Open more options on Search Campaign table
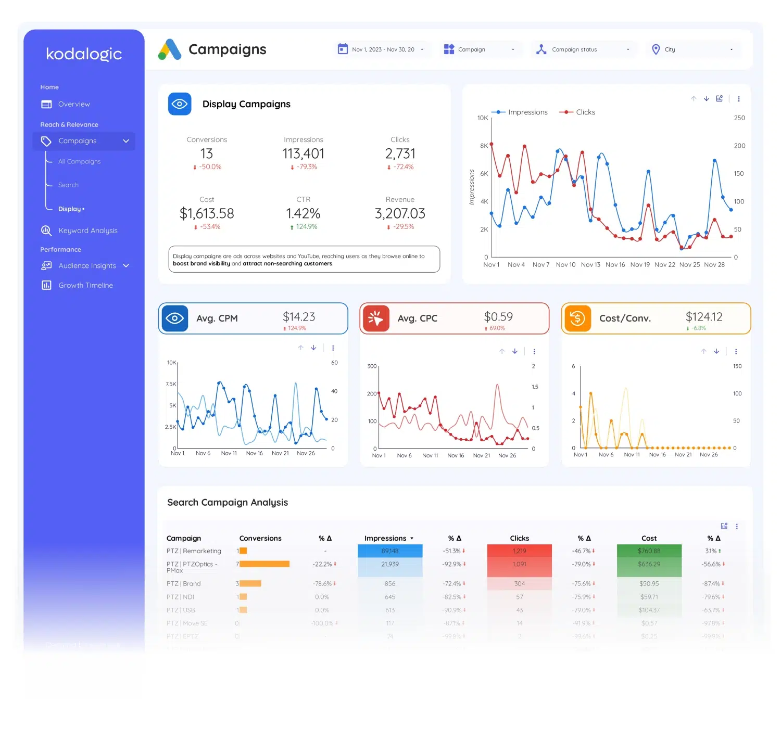781x729 pixels. [x=737, y=527]
